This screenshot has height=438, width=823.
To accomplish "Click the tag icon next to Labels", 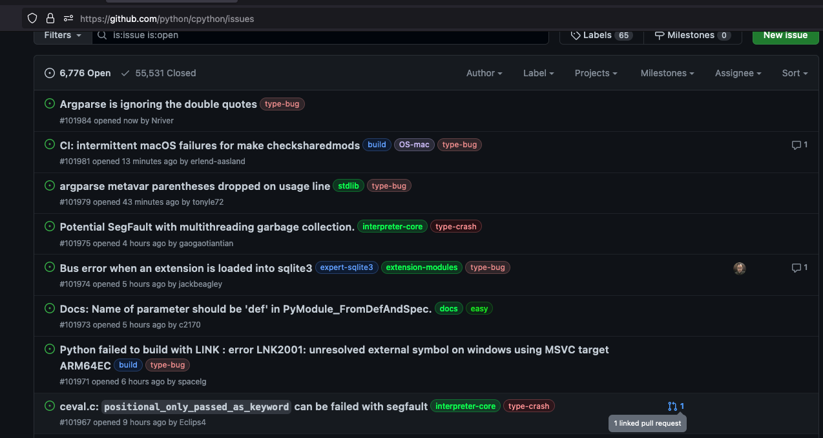I will [575, 35].
